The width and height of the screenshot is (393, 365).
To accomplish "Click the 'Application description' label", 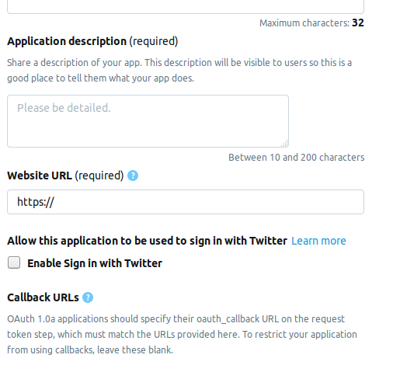I will point(67,41).
